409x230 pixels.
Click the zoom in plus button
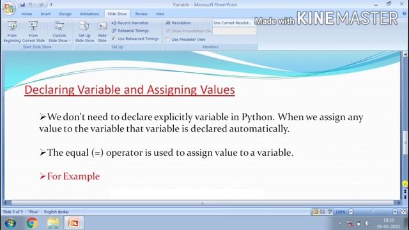click(395, 211)
